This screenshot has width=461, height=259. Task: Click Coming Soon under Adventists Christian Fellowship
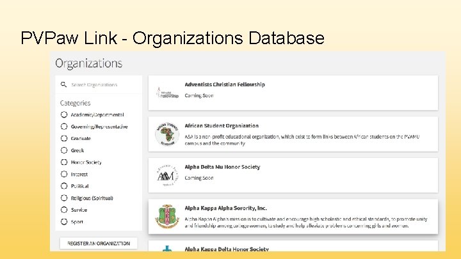click(x=199, y=95)
